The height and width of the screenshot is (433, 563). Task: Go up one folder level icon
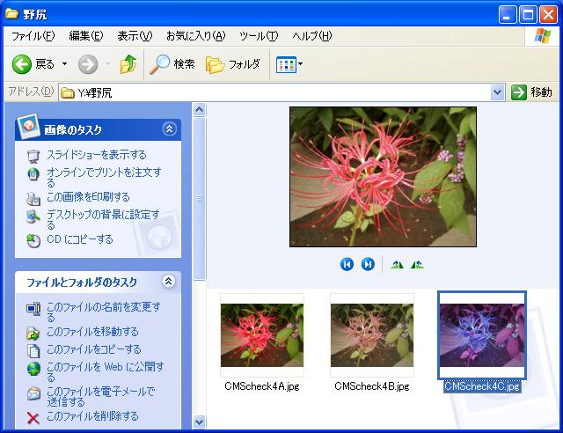pos(128,64)
